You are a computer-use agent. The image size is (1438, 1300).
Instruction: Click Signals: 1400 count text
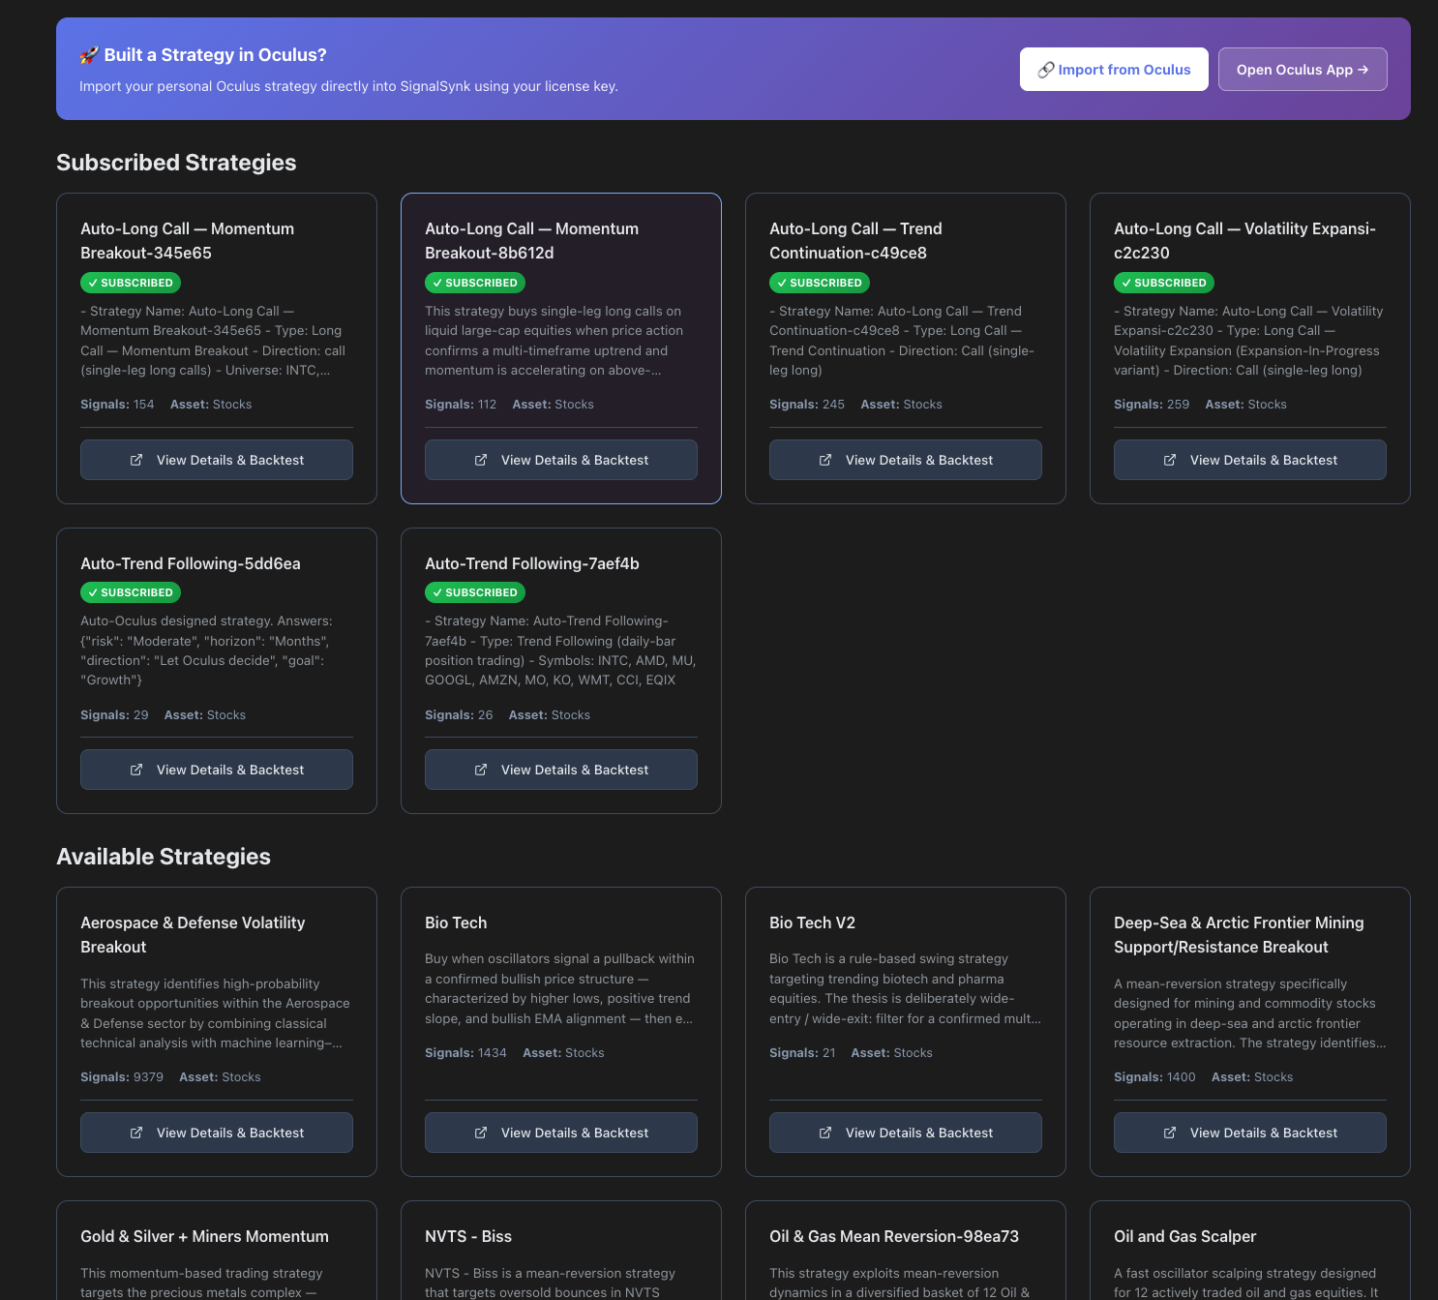(x=1154, y=1077)
